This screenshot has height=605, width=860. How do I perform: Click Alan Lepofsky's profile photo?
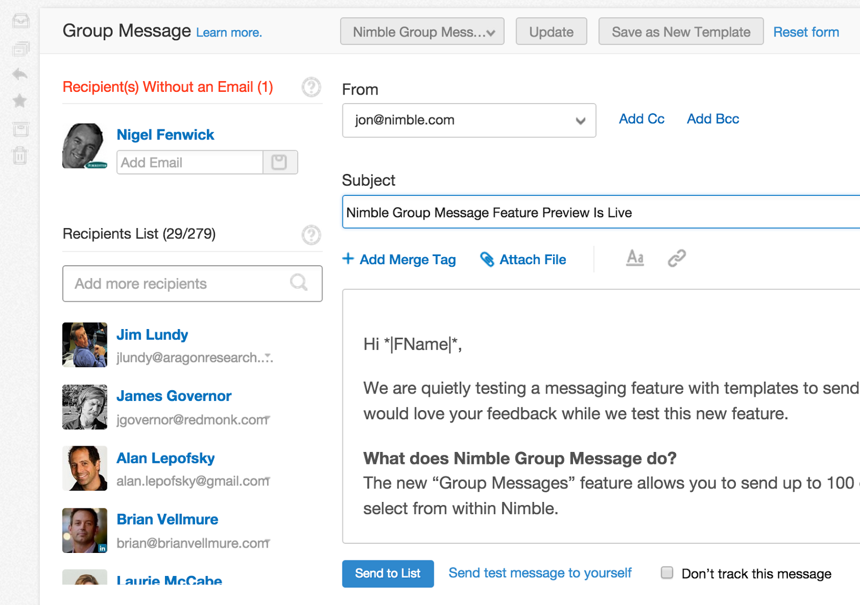click(85, 468)
